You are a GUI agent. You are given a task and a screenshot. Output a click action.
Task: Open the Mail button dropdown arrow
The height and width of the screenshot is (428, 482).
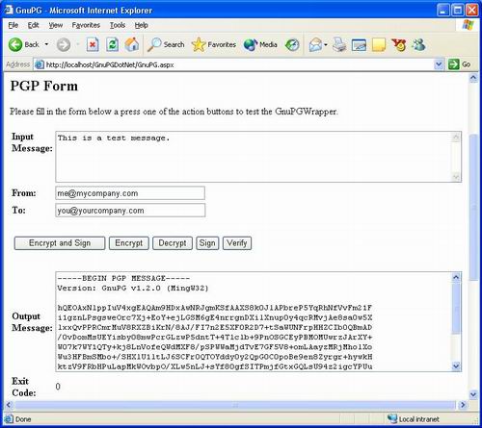326,44
